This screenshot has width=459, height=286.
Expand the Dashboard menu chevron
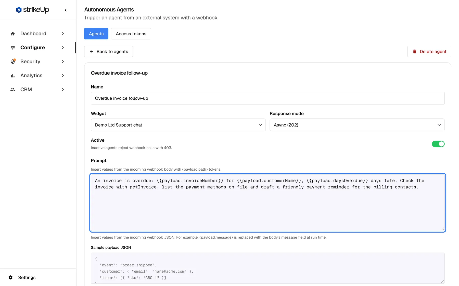click(x=63, y=34)
